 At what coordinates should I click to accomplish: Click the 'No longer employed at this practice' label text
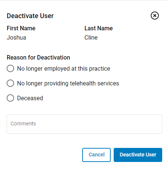tap(64, 68)
